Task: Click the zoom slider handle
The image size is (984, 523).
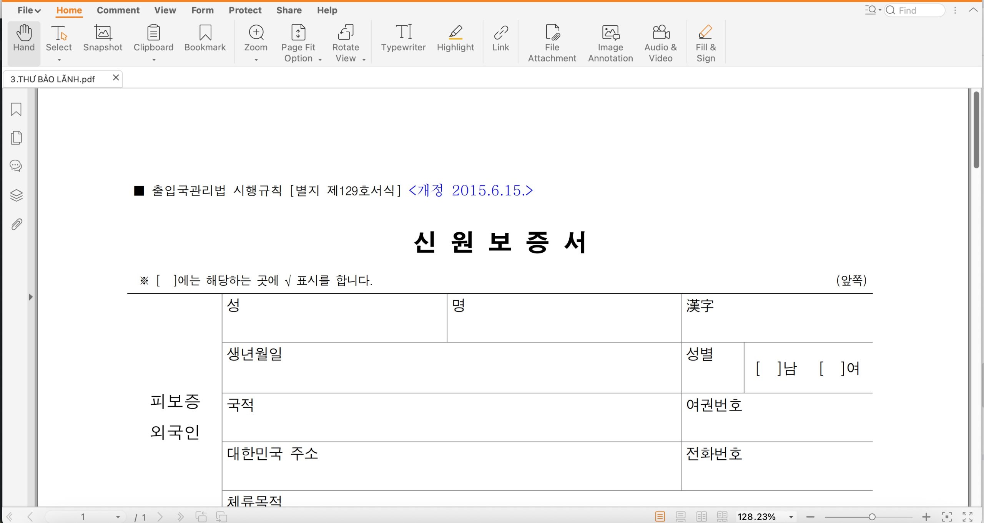Action: click(x=872, y=517)
